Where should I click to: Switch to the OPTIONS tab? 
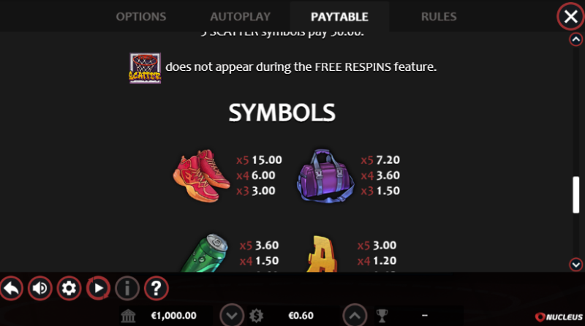coord(141,16)
